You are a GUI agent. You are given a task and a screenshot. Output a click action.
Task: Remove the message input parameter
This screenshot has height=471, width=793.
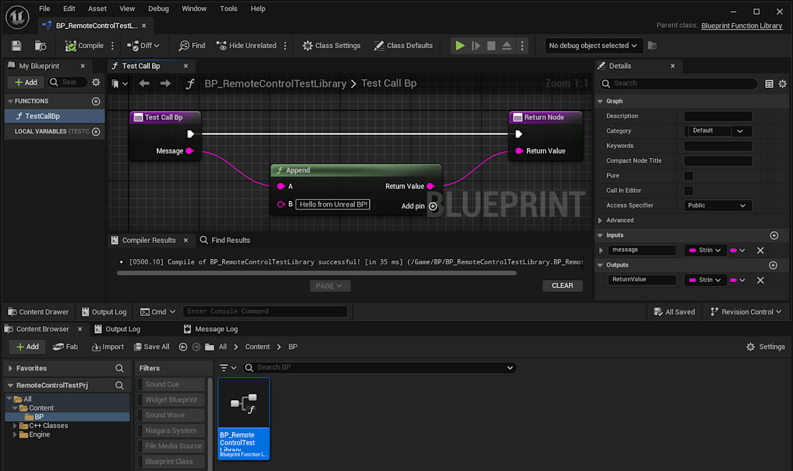click(760, 250)
